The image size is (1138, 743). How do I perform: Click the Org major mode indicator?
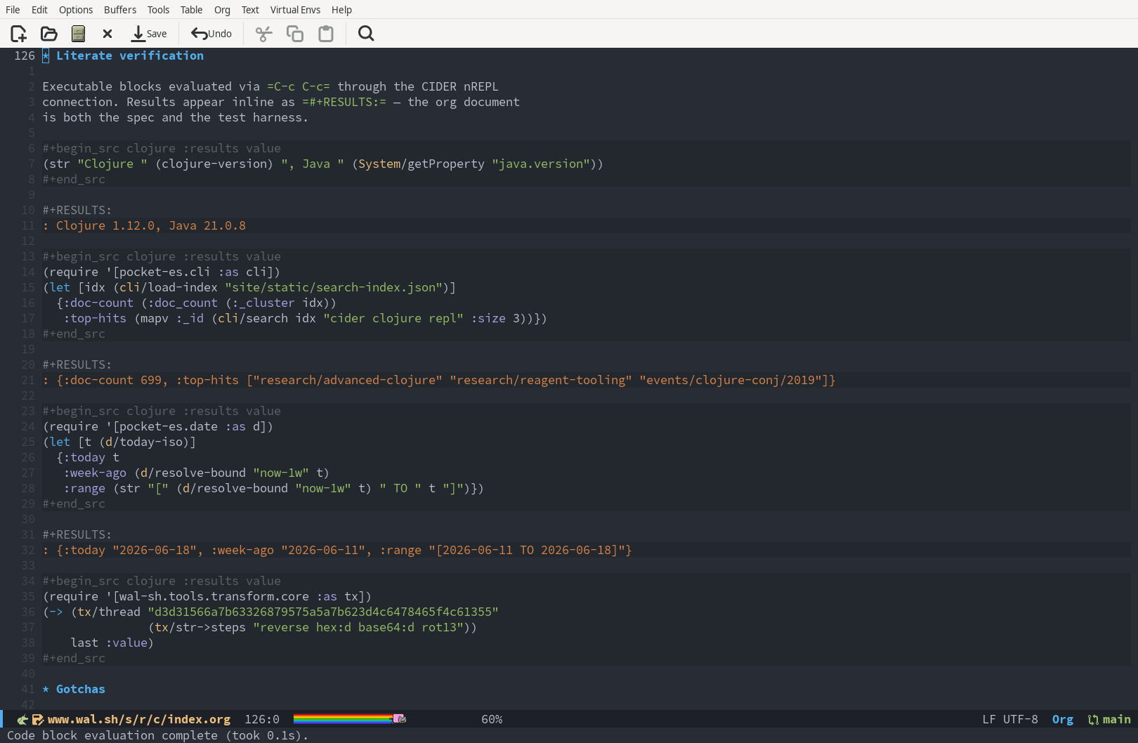pyautogui.click(x=1063, y=719)
